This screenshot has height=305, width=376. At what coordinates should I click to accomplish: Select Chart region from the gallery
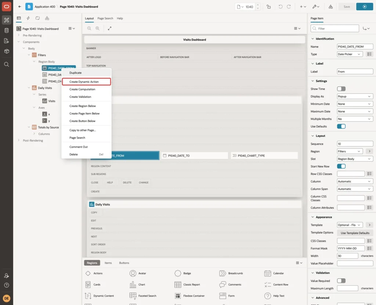point(138,284)
